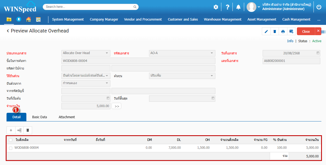326x165 pixels.
Task: Open the notifications bell
Action: pos(238,7)
